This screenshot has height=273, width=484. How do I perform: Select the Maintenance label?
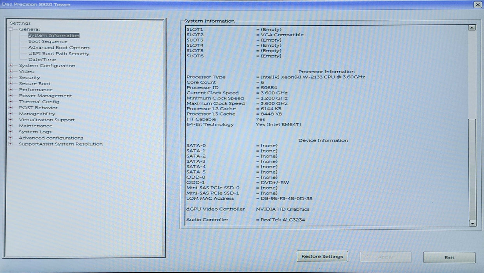pos(36,126)
